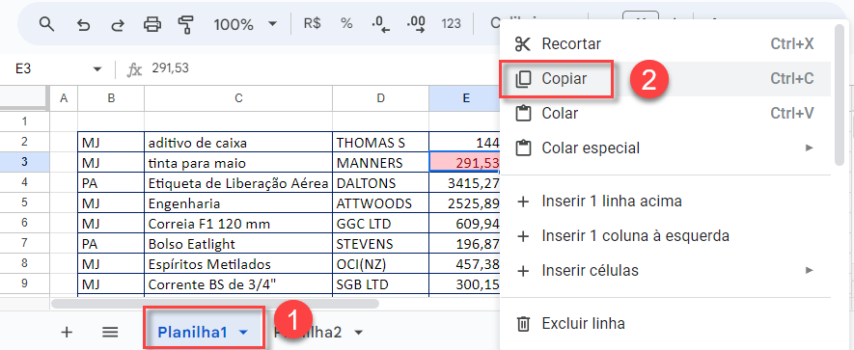
Task: Click cell 'Espíritos Metilados'
Action: point(238,263)
